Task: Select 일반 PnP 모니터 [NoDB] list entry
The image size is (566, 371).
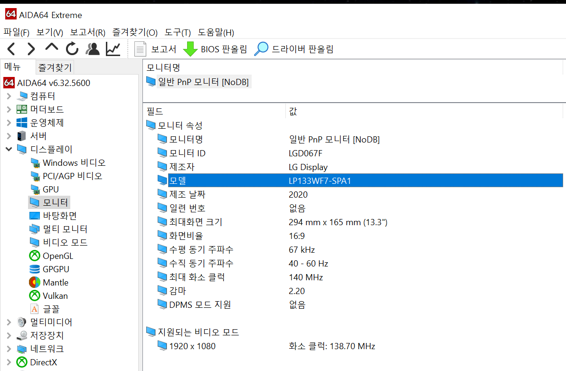Action: pos(198,82)
